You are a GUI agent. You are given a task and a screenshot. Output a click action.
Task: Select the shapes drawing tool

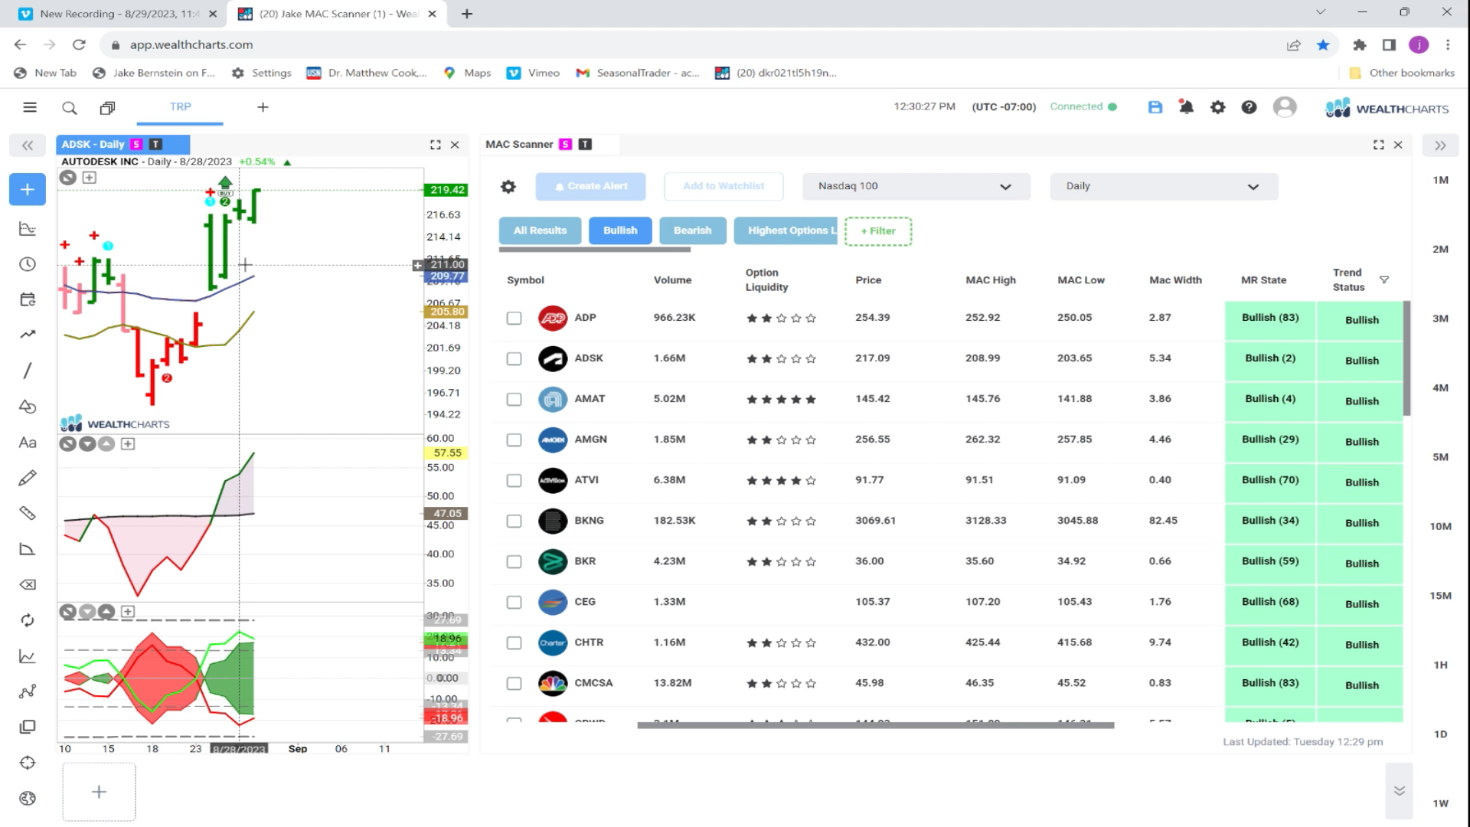click(x=28, y=407)
